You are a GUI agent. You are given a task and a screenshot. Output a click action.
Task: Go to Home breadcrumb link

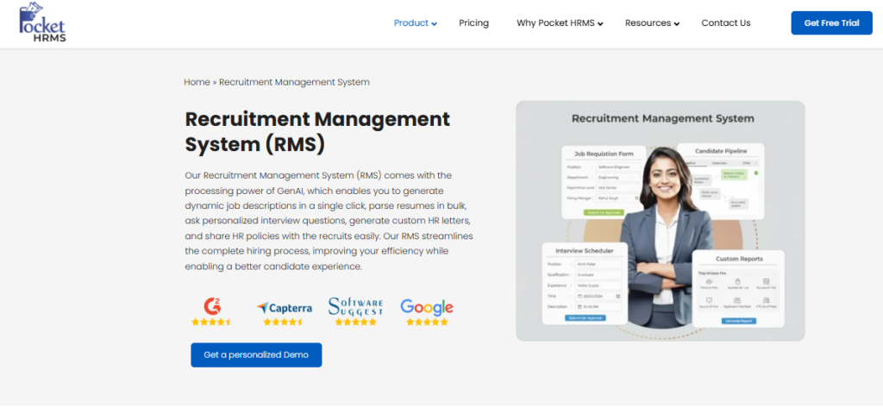(197, 82)
